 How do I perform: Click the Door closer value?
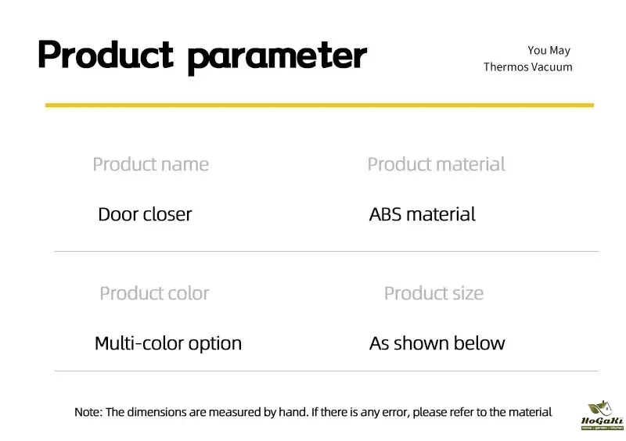(x=145, y=214)
